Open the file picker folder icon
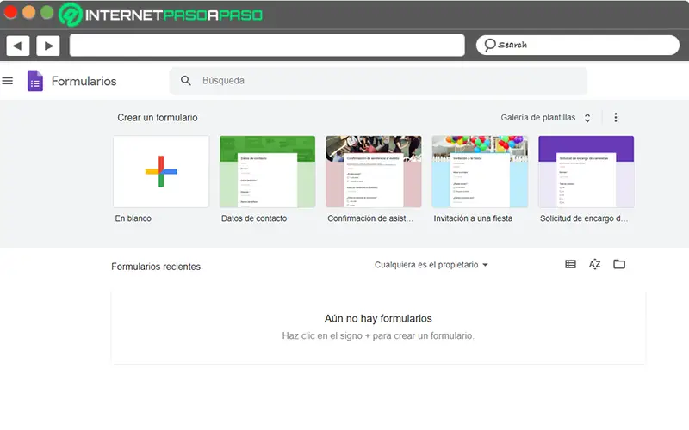This screenshot has width=689, height=430. (x=619, y=264)
